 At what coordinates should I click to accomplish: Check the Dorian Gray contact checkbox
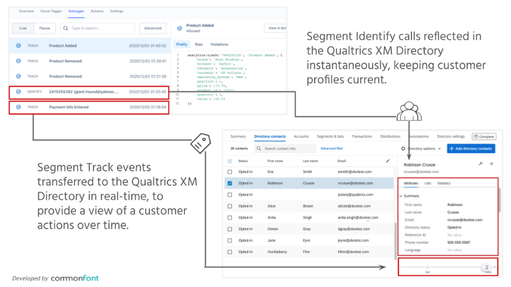[x=230, y=229]
